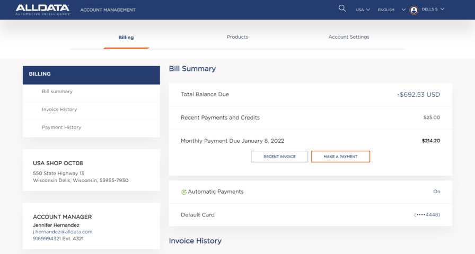Switch to the Billing tab

coord(126,38)
